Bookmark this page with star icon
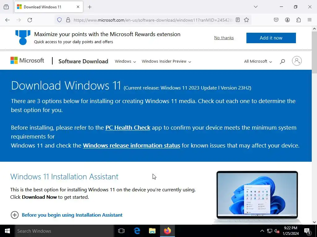317x237 pixels. pos(246,20)
